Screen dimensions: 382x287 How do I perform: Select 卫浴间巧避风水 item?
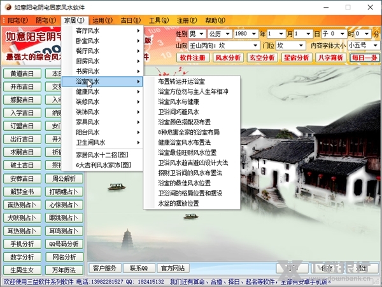192,112
